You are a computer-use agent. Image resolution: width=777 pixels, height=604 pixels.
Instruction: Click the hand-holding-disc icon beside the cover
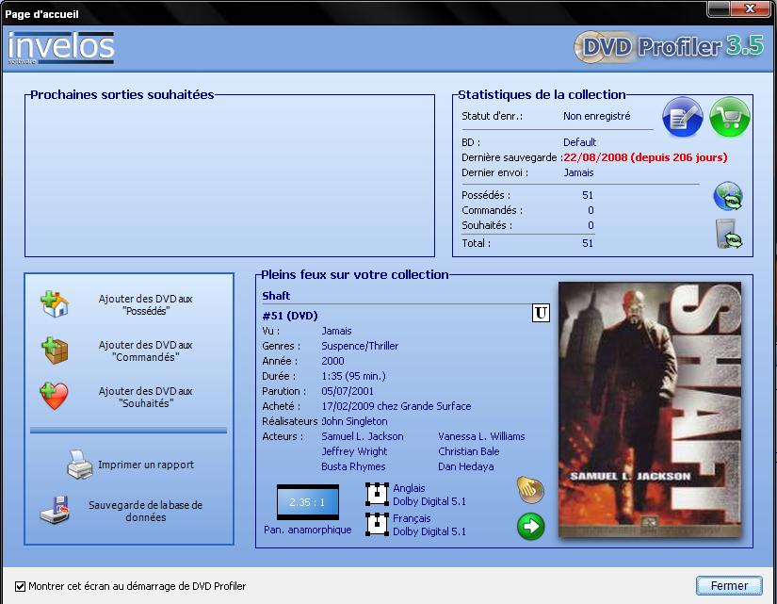coord(530,491)
